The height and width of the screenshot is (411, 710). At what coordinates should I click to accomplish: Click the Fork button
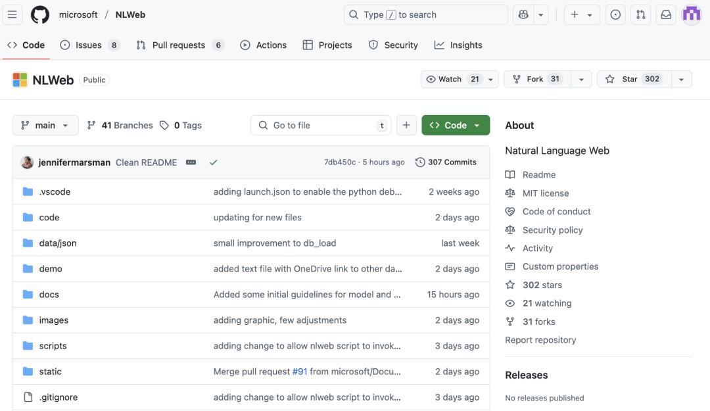click(x=538, y=80)
